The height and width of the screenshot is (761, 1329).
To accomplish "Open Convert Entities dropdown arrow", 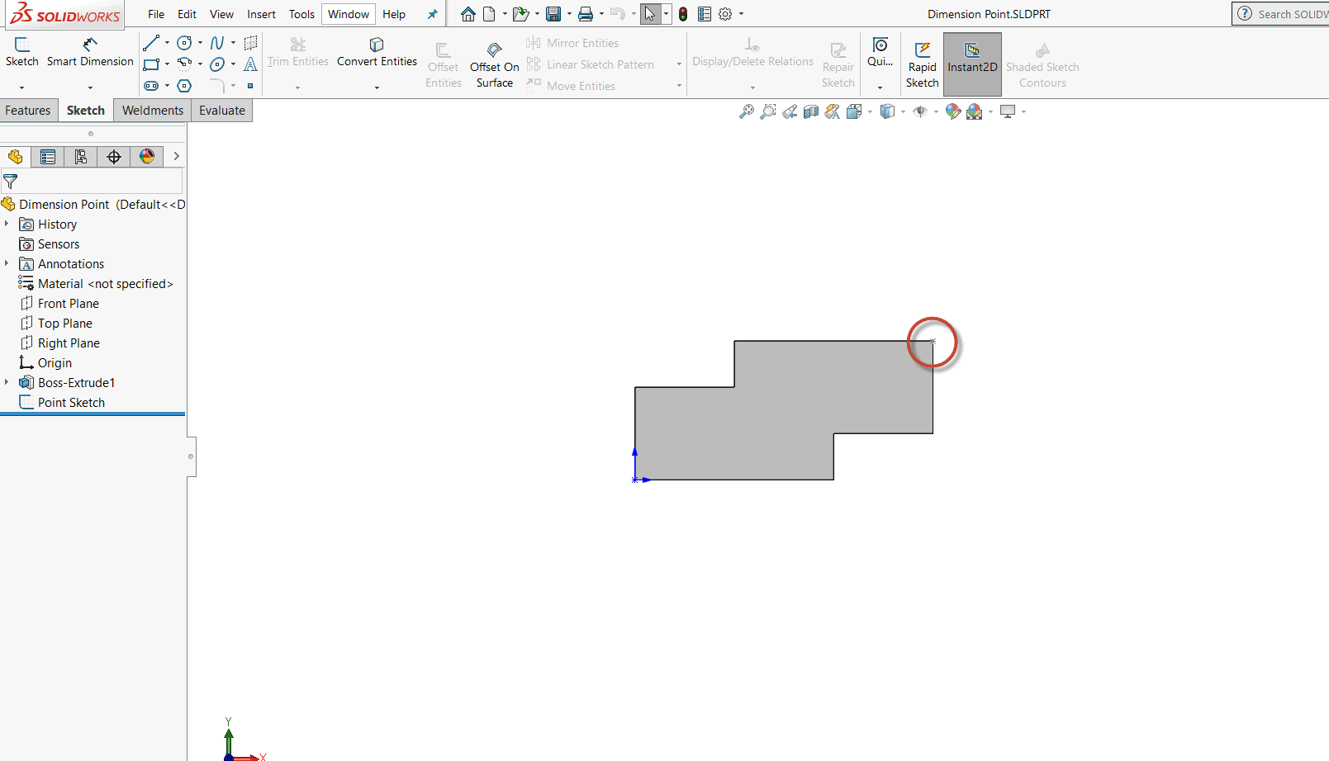I will pyautogui.click(x=377, y=87).
